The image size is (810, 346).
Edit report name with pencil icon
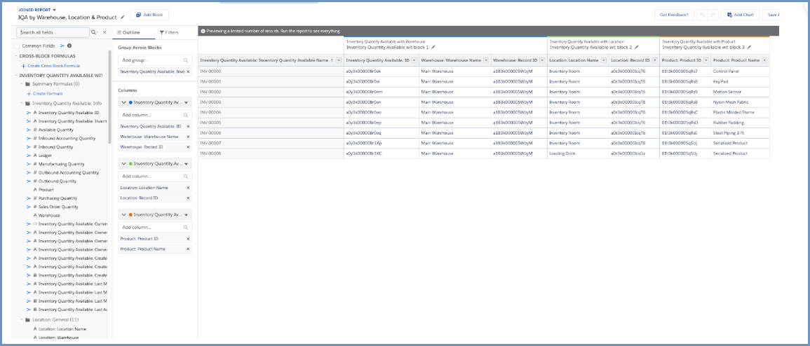click(x=123, y=16)
